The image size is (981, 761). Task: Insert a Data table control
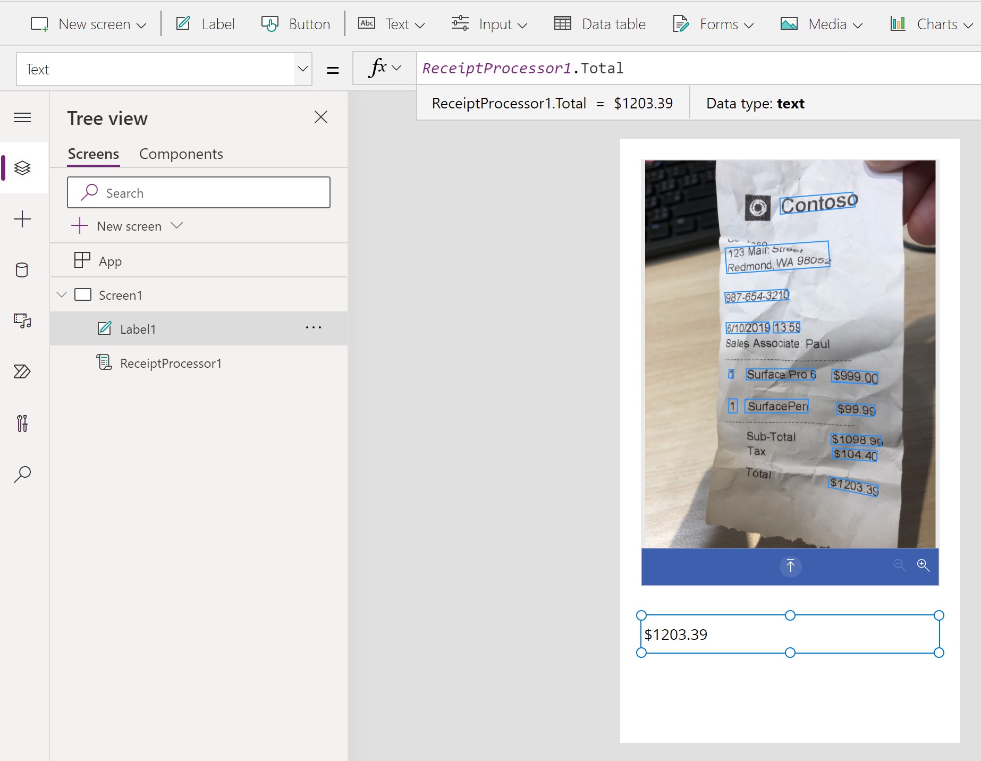pyautogui.click(x=599, y=24)
